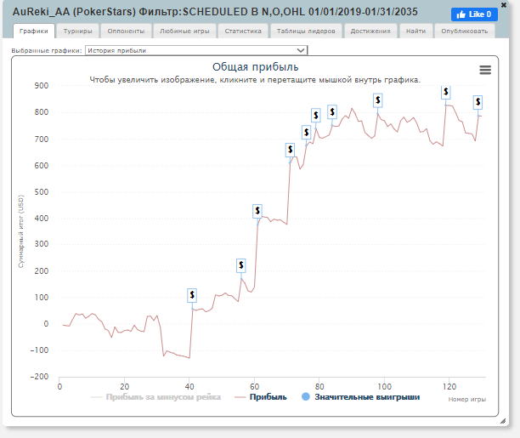The image size is (520, 438).
Task: Click the dollar marker near game 41
Action: pyautogui.click(x=192, y=295)
